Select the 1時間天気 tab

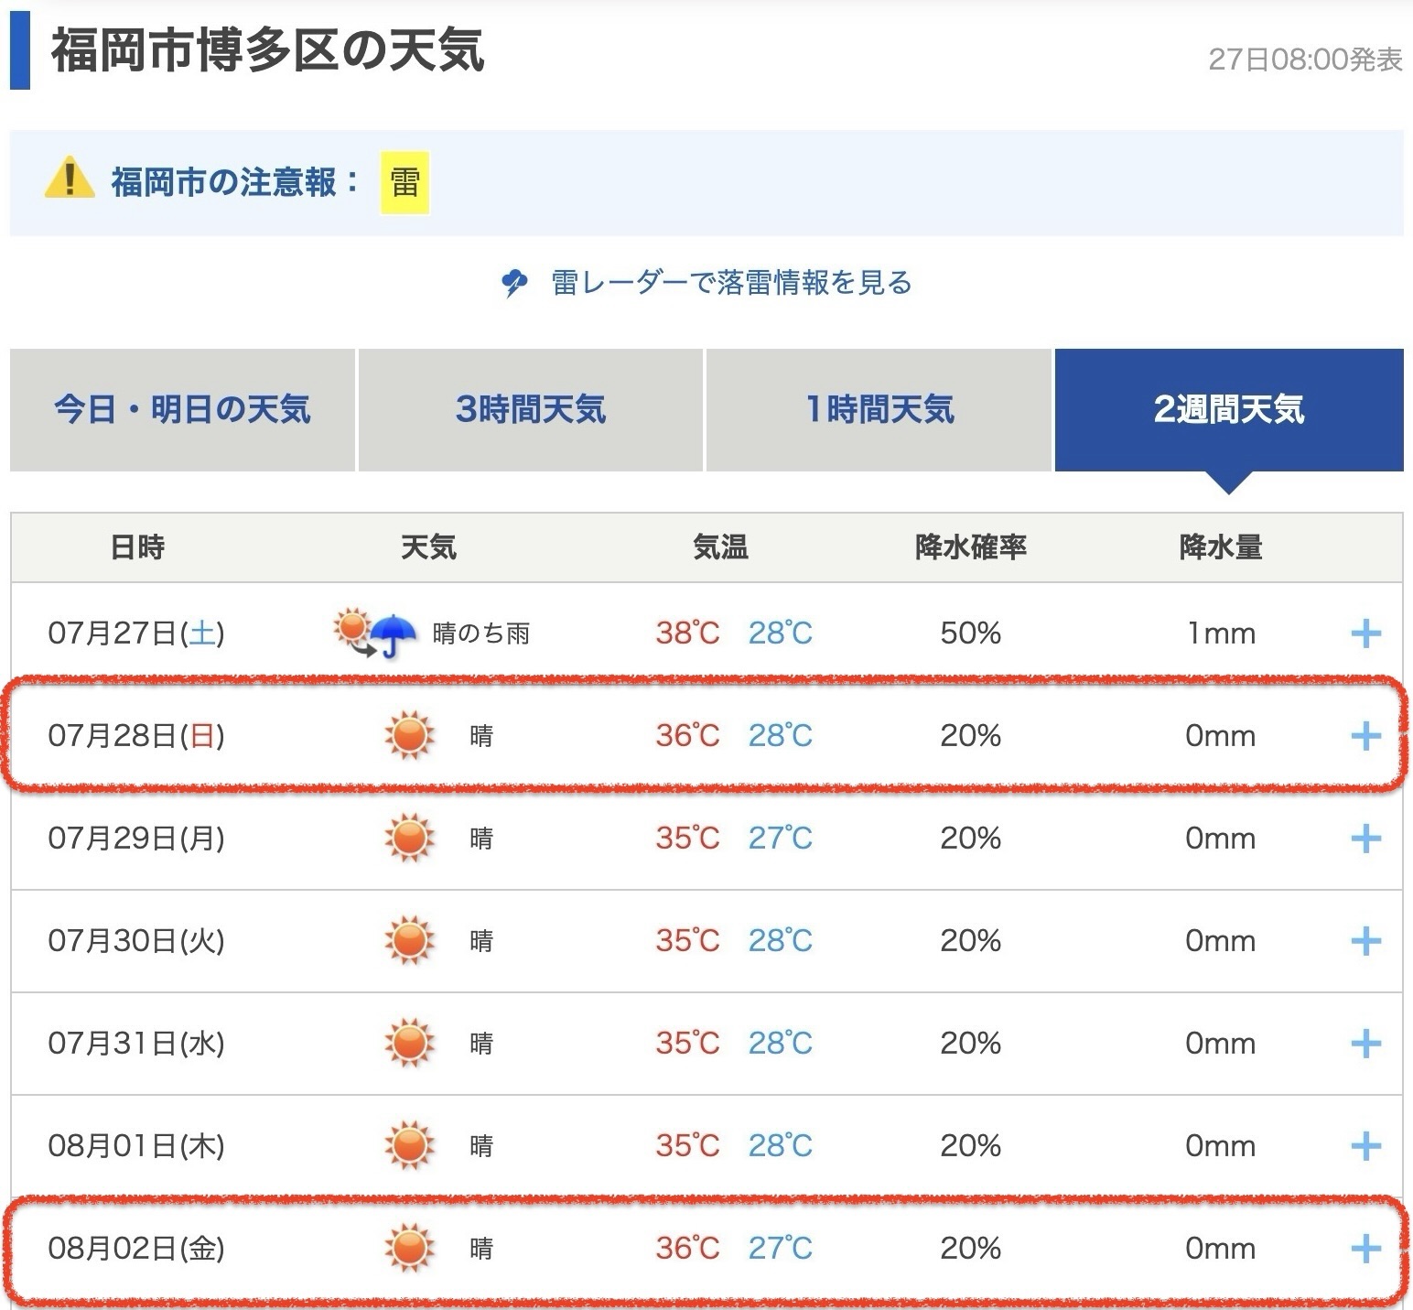click(879, 410)
